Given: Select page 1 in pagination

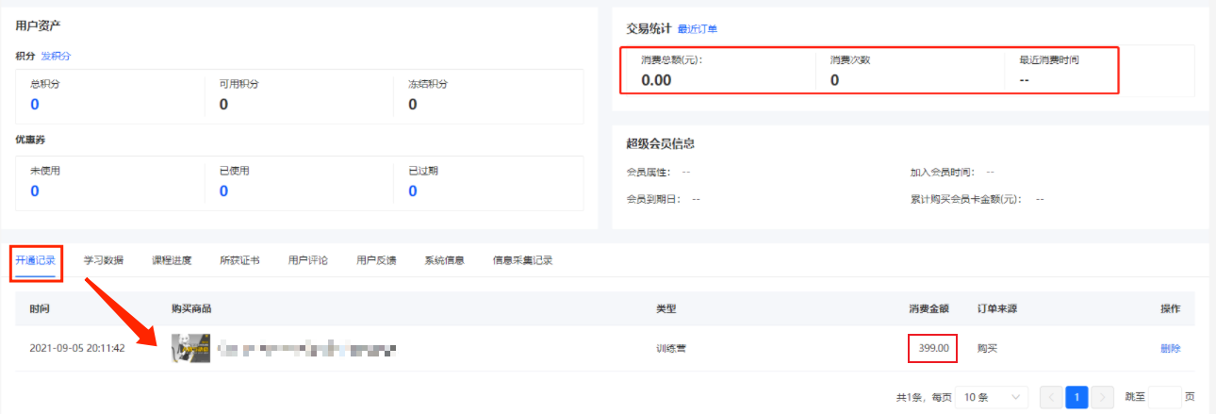Looking at the screenshot, I should (1076, 397).
